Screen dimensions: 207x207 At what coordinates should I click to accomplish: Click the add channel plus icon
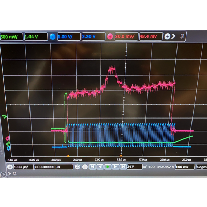point(167,36)
